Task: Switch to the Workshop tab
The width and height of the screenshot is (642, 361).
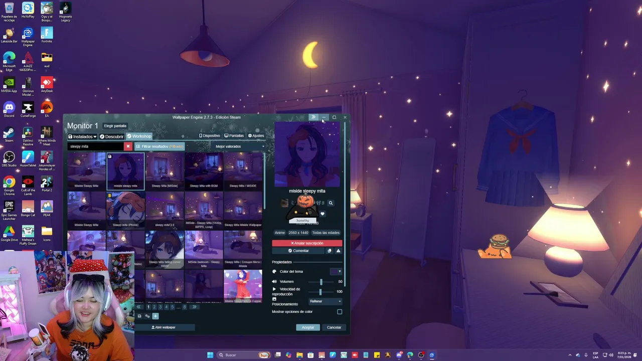Action: click(139, 136)
